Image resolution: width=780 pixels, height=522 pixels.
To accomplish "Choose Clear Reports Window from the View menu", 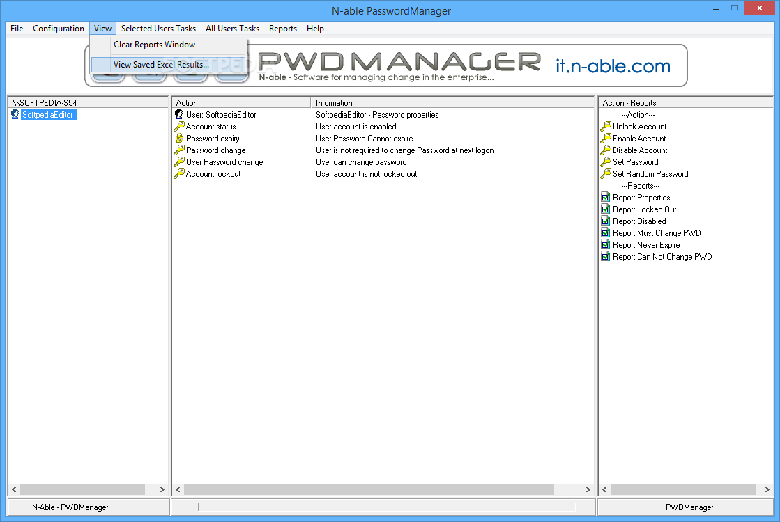I will click(169, 45).
